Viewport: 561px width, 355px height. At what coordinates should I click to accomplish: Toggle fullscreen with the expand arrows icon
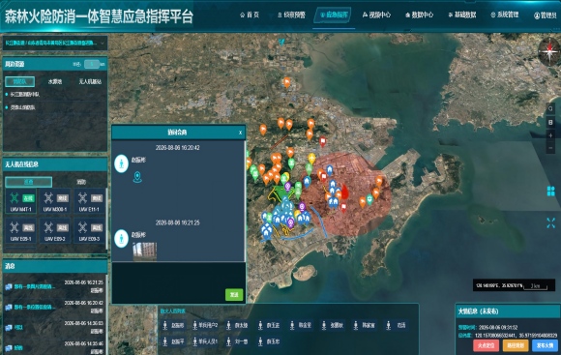(x=550, y=222)
